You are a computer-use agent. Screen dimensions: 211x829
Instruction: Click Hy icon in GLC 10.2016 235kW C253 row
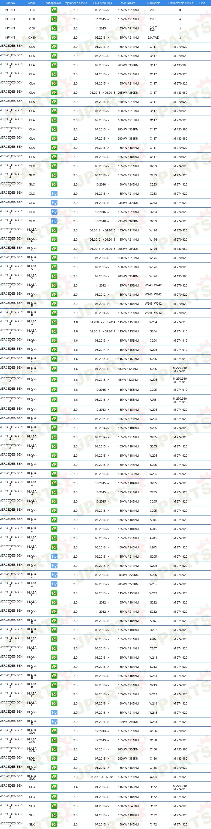pyautogui.click(x=54, y=221)
